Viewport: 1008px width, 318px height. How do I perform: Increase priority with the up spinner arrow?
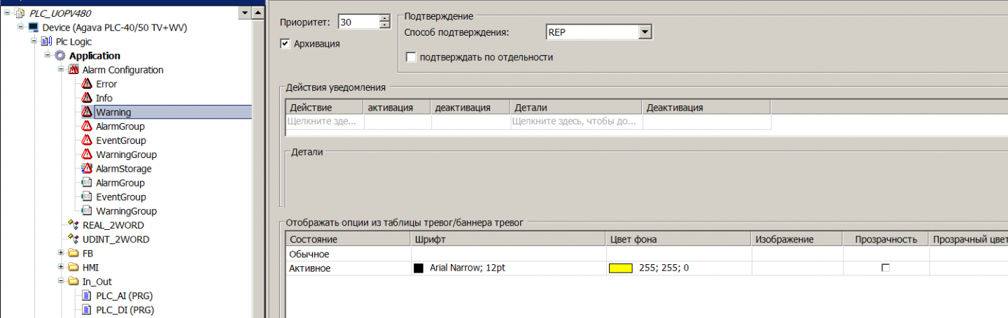[384, 18]
